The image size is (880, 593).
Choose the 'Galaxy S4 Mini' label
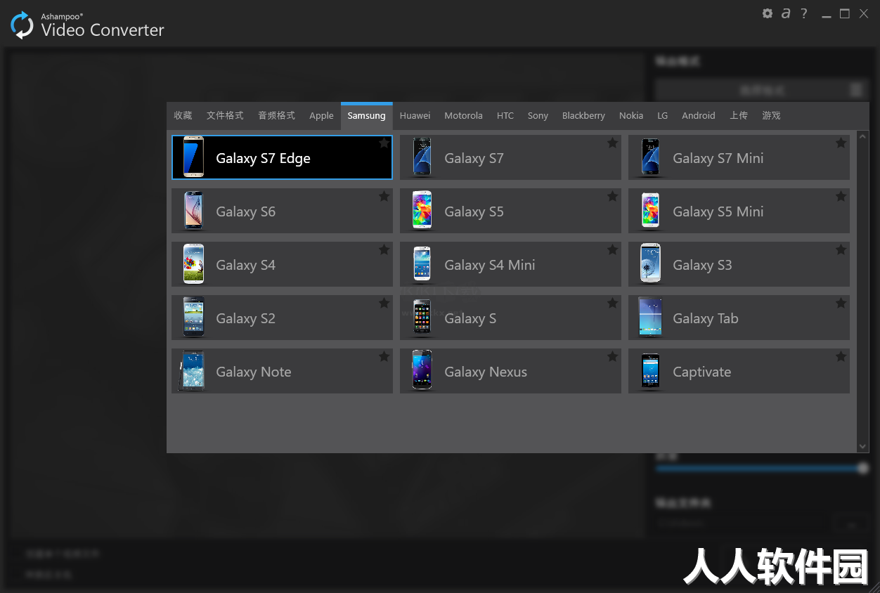click(489, 265)
